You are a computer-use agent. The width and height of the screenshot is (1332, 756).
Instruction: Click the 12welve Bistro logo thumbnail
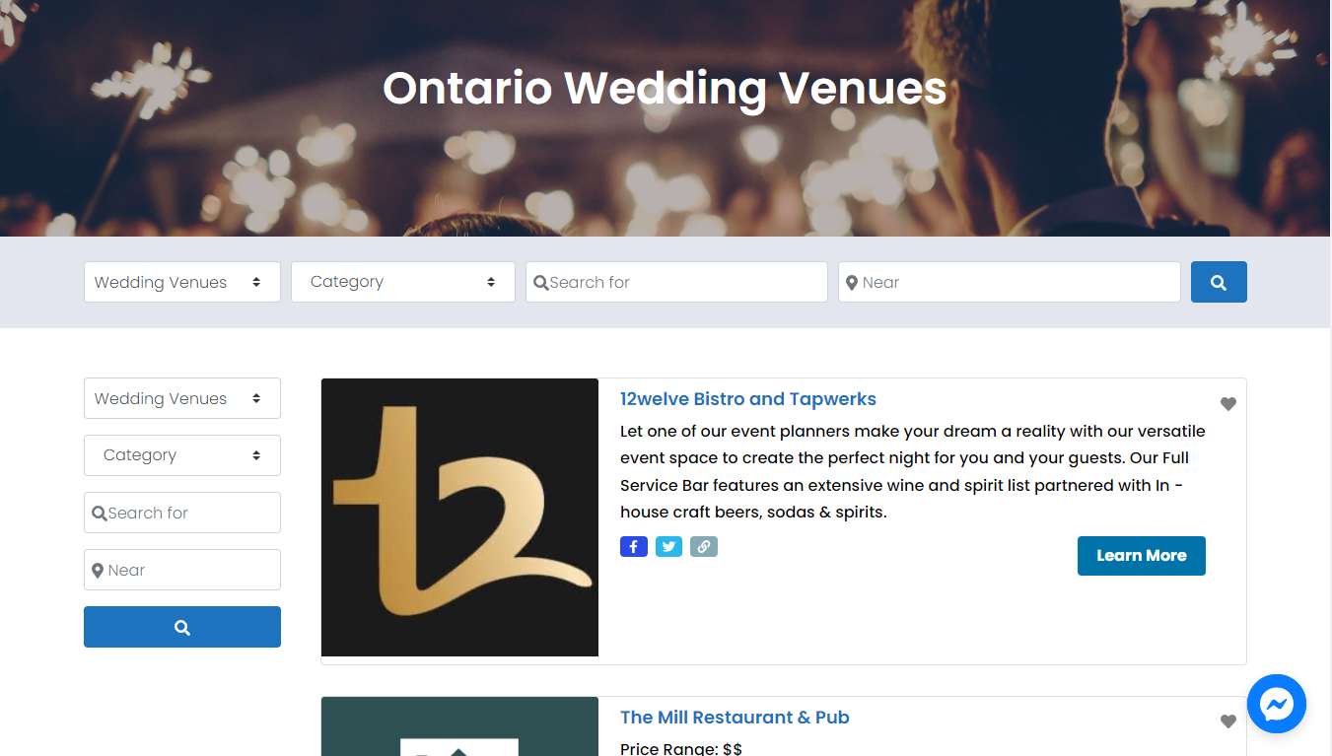[459, 517]
